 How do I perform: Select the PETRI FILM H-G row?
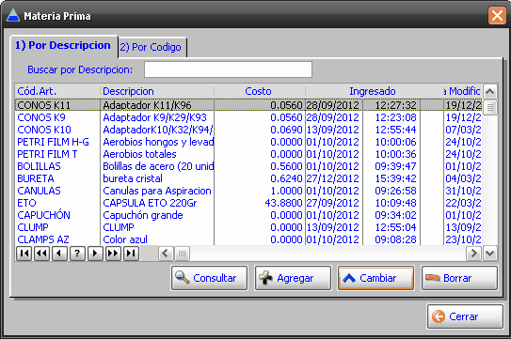pos(248,142)
